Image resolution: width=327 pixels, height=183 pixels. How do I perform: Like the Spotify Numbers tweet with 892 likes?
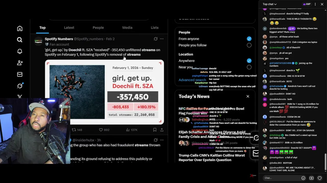point(104,130)
